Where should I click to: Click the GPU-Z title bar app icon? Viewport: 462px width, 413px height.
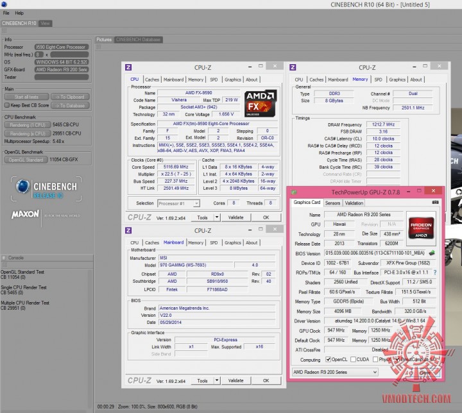294,192
